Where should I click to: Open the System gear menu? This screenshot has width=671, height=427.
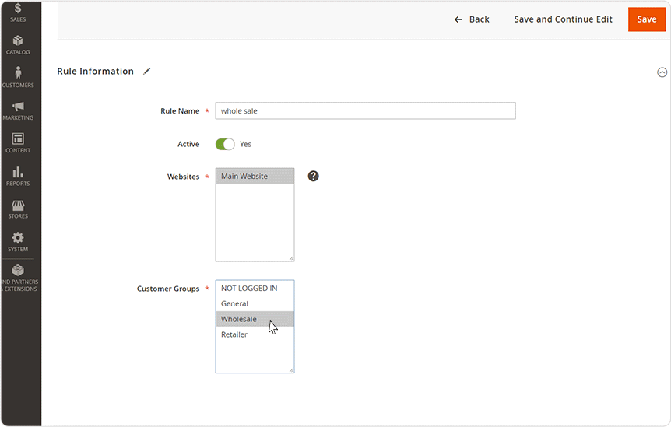click(x=18, y=241)
